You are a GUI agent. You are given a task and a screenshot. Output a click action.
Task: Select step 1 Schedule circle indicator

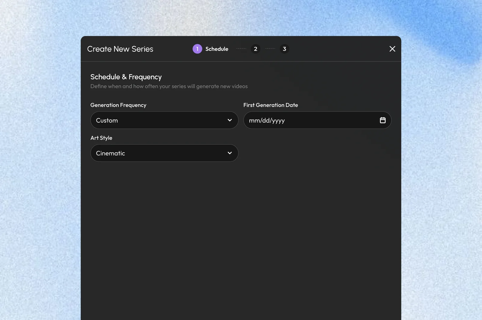click(197, 49)
